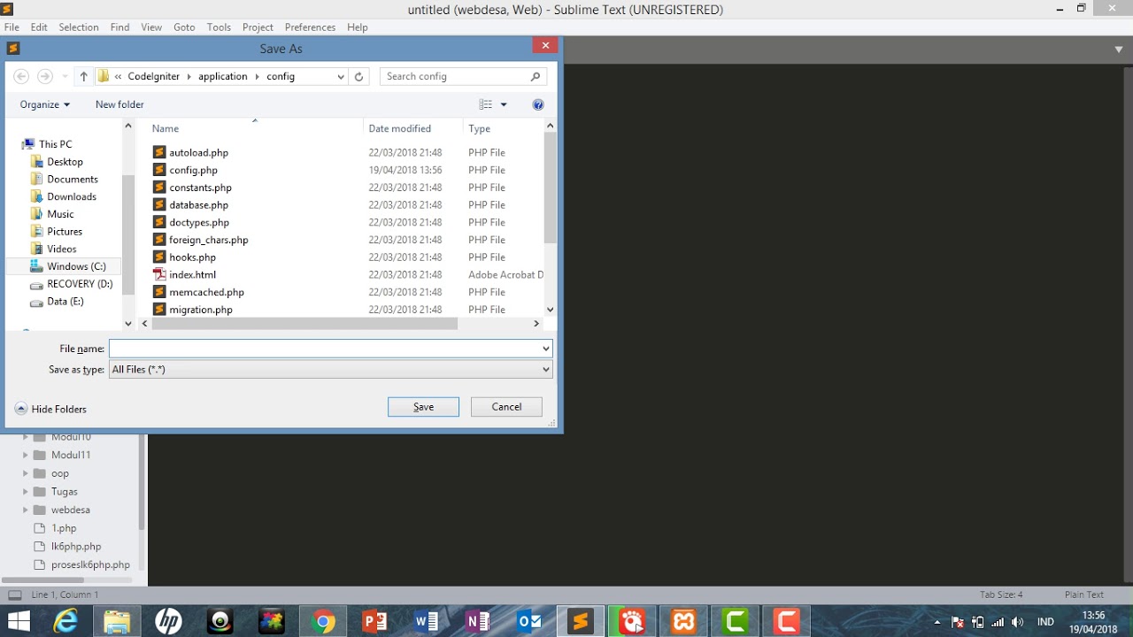1133x637 pixels.
Task: Open the Goto menu
Action: (x=184, y=27)
